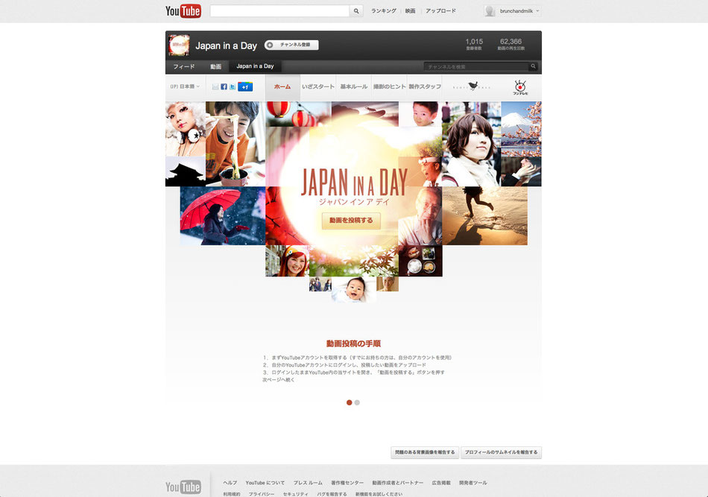Switch to the 製作スタッフ tab

coord(425,86)
